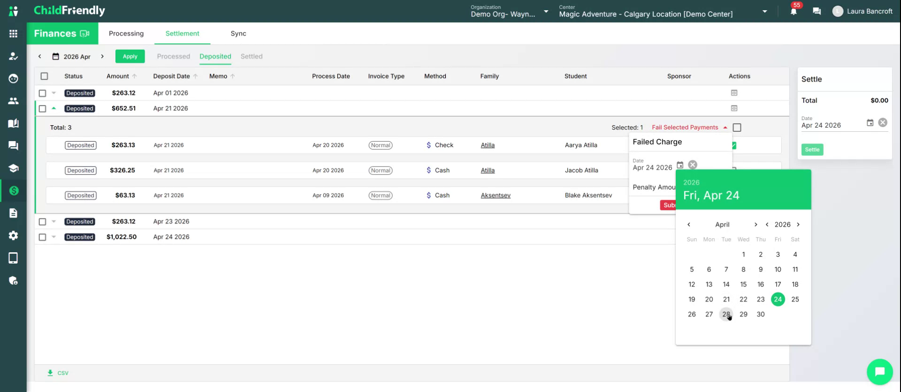Open the Aksentsev family link
The width and height of the screenshot is (901, 392).
point(496,196)
